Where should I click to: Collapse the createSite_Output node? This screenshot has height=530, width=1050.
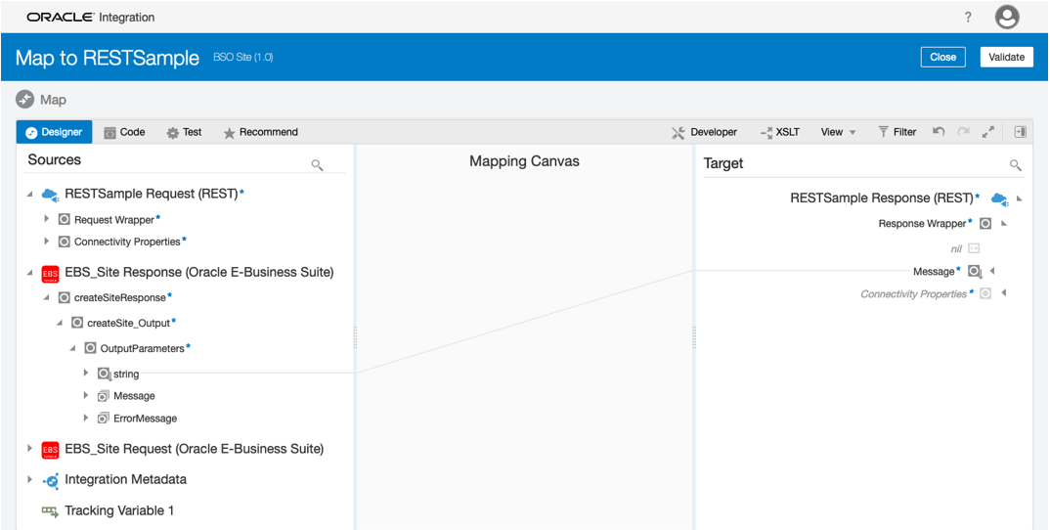pyautogui.click(x=60, y=323)
